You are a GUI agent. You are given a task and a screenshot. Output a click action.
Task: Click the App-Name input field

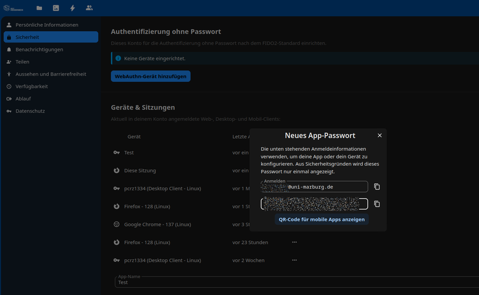pyautogui.click(x=298, y=282)
